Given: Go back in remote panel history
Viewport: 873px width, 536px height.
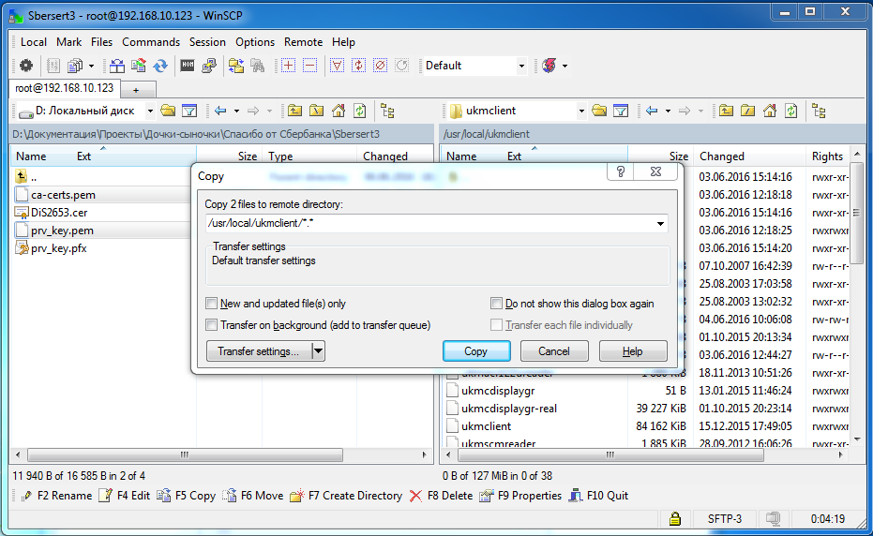Looking at the screenshot, I should coord(652,111).
